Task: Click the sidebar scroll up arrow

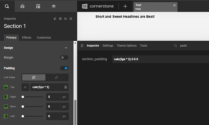Action: pyautogui.click(x=75, y=43)
